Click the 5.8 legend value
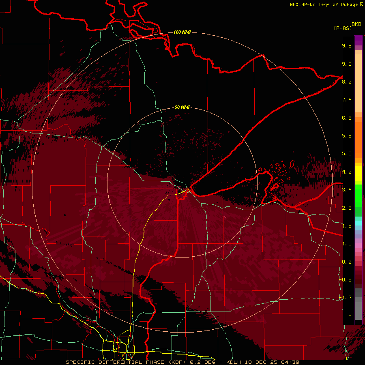This screenshot has width=365, height=365. pos(347,136)
